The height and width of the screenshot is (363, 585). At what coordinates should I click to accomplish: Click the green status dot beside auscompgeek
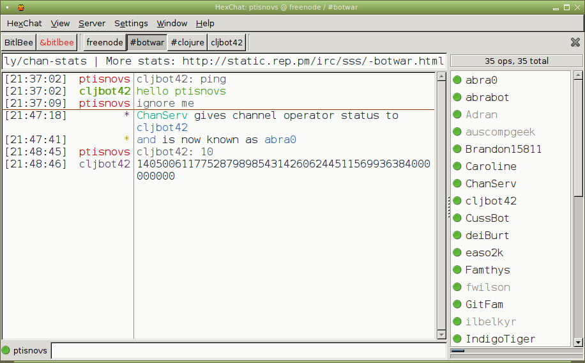(x=457, y=132)
